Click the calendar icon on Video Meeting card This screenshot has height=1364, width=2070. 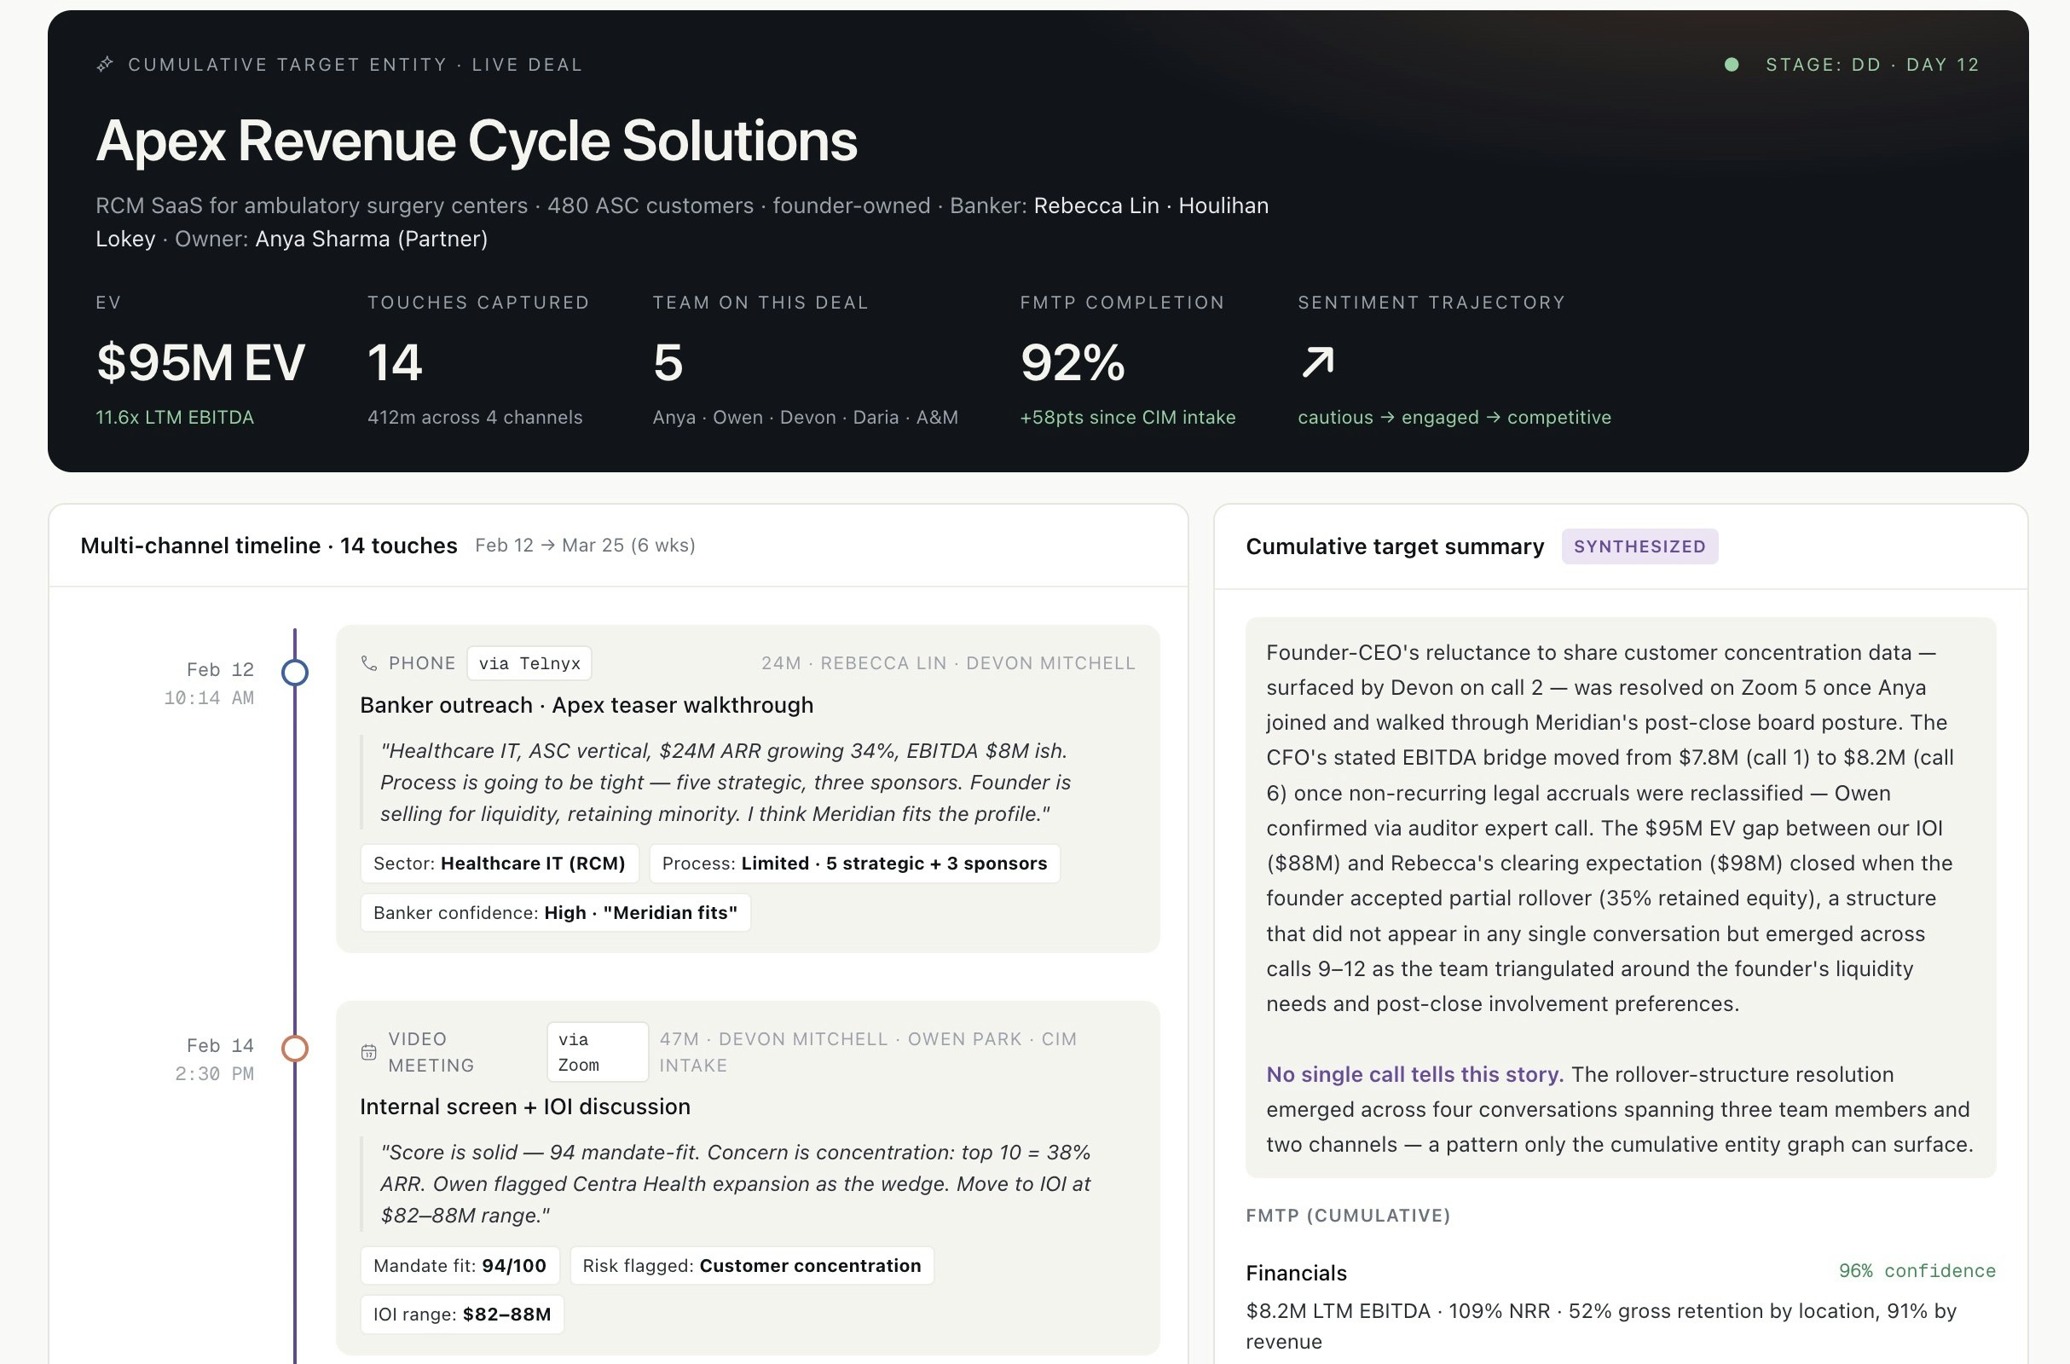pos(369,1053)
